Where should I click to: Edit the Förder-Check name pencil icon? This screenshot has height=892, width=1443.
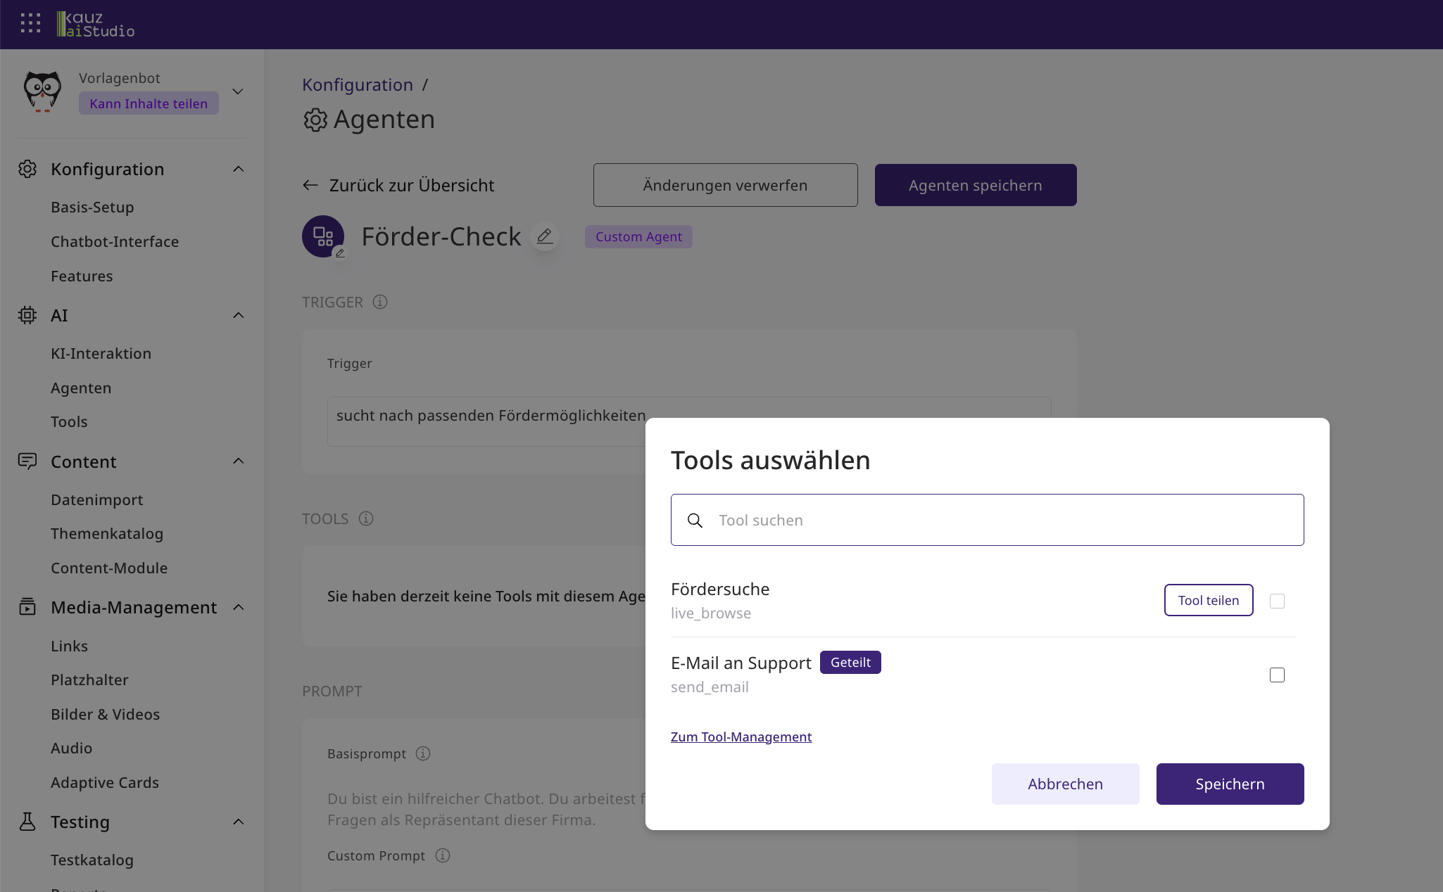(544, 236)
